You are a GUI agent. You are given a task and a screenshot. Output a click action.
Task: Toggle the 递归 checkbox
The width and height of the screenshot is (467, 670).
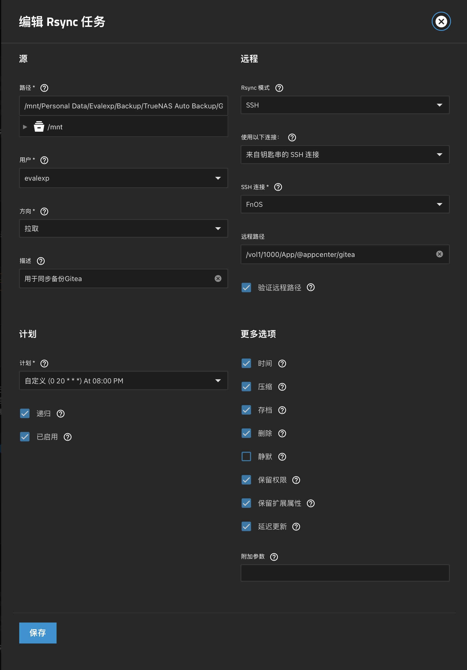click(25, 413)
